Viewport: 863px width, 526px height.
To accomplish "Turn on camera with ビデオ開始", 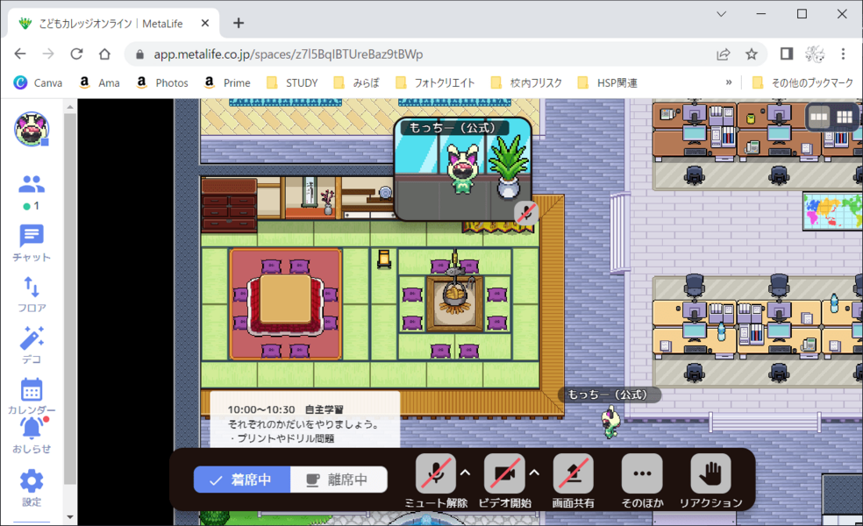I will point(504,480).
